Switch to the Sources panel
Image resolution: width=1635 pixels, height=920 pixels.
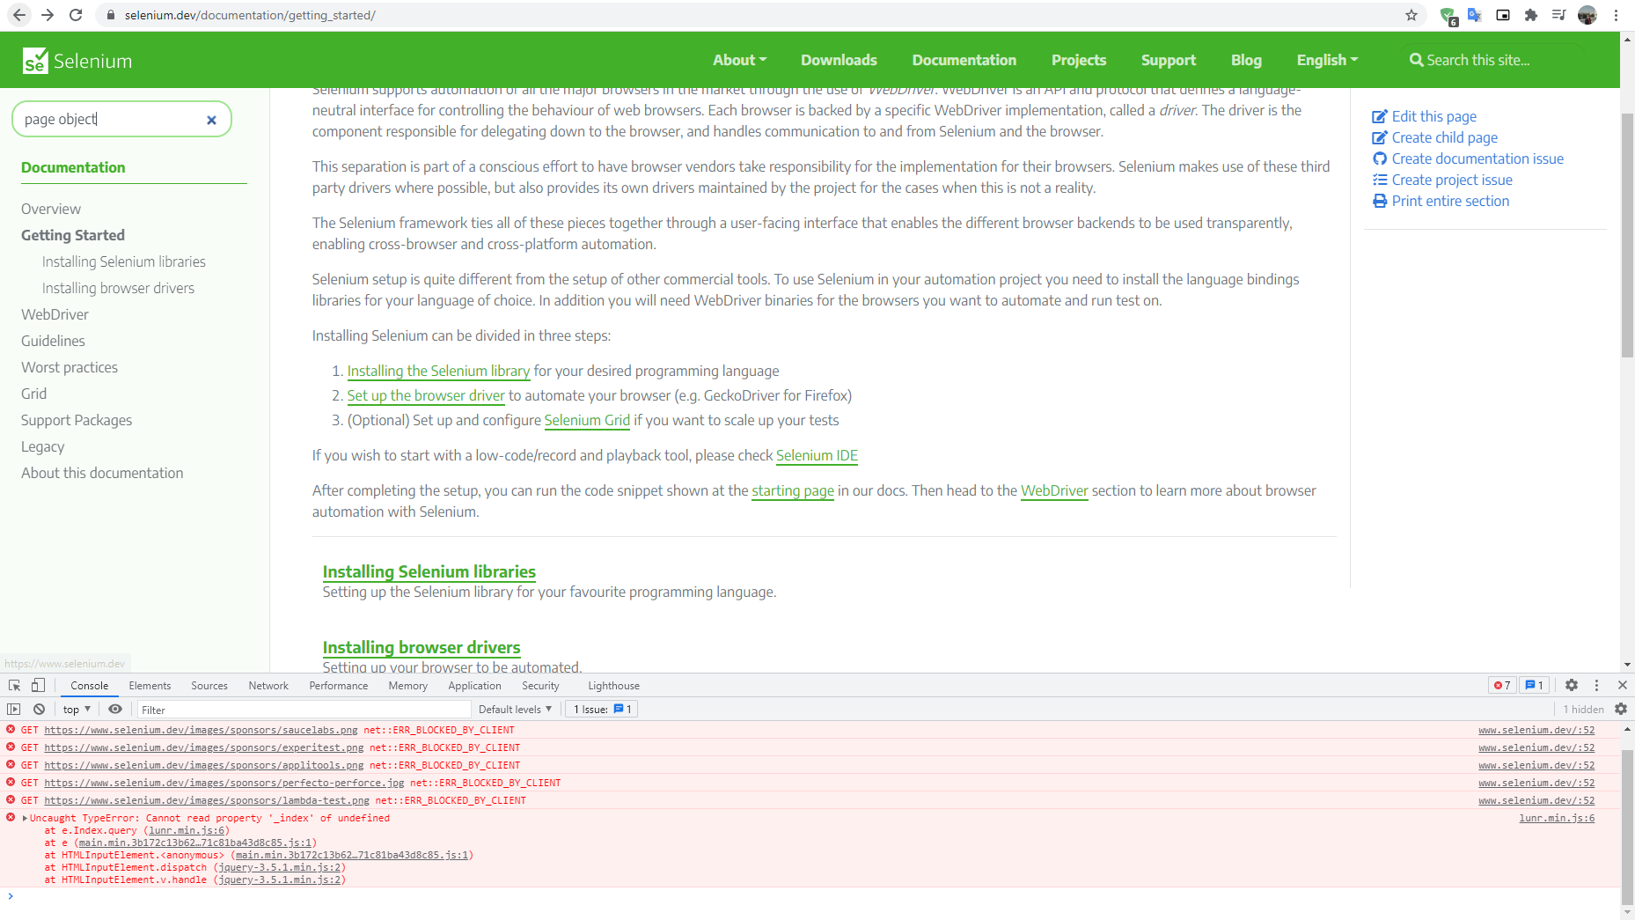(209, 685)
